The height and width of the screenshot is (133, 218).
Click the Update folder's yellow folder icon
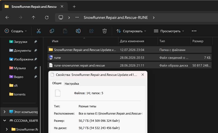point(51,50)
